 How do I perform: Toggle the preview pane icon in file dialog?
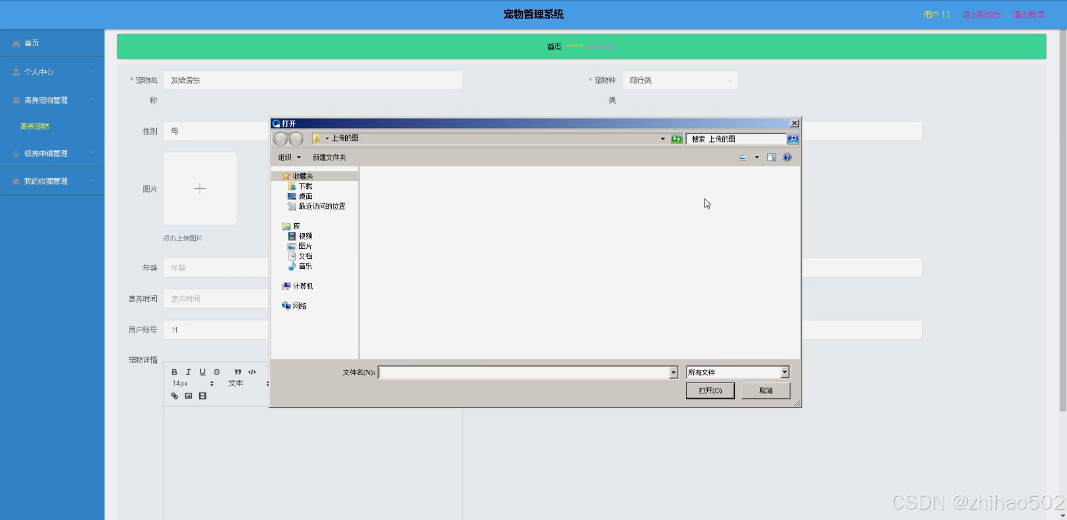point(771,157)
